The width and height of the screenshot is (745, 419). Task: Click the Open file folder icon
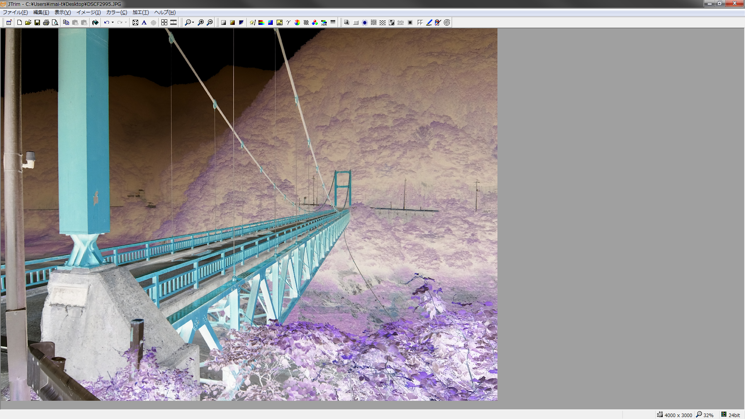coord(28,23)
